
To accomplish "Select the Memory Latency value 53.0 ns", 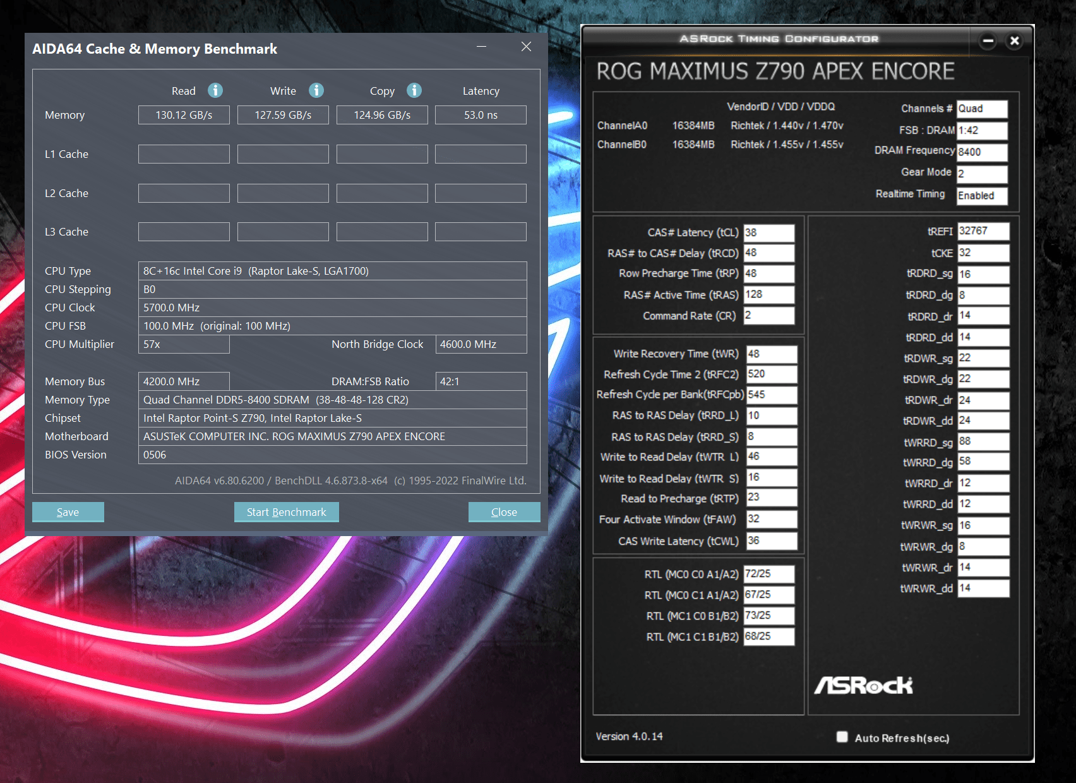I will click(x=481, y=115).
